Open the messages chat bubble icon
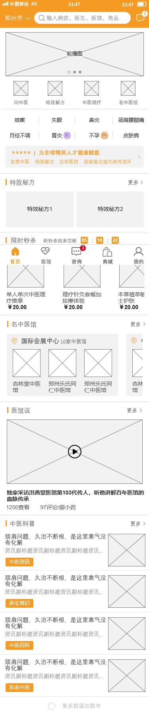 click(x=140, y=18)
